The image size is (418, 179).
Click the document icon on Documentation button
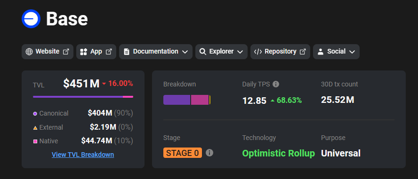127,52
